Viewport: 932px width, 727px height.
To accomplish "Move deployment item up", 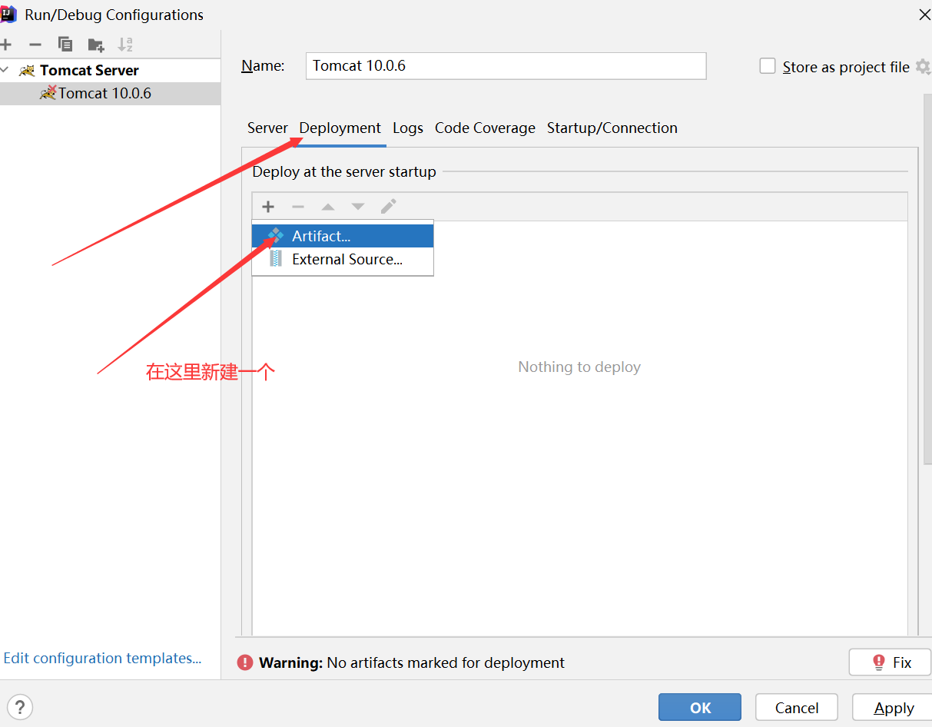I will (x=328, y=206).
